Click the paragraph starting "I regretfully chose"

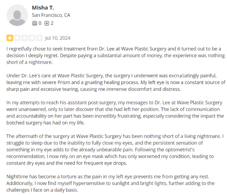tap(115, 55)
